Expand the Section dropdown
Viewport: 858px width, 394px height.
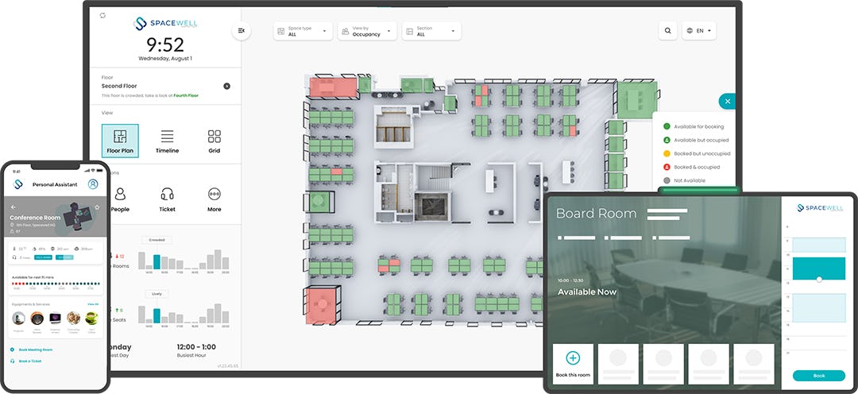point(431,31)
